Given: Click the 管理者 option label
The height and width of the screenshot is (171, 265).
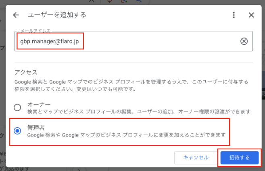Looking at the screenshot, I should 36,128.
